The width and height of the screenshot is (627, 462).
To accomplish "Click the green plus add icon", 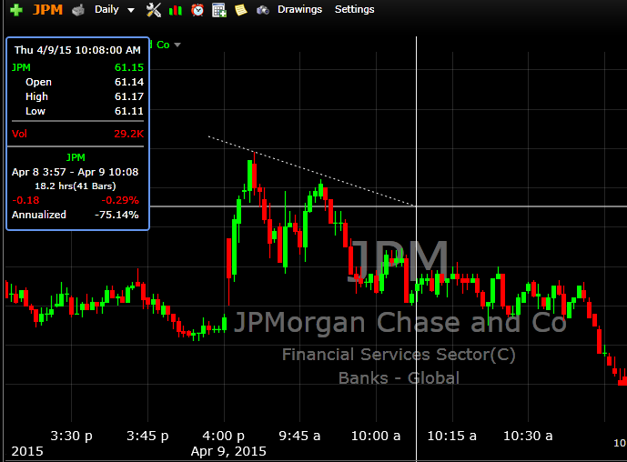I will [x=16, y=10].
